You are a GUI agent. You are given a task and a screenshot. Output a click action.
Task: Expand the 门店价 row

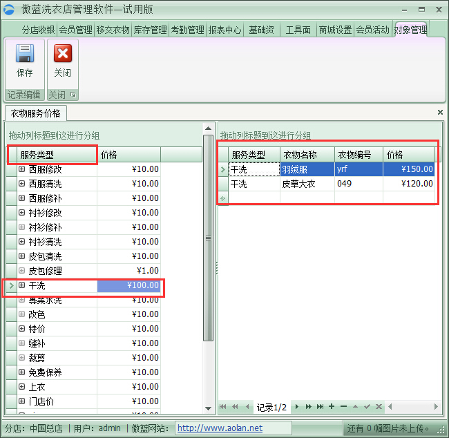22,401
